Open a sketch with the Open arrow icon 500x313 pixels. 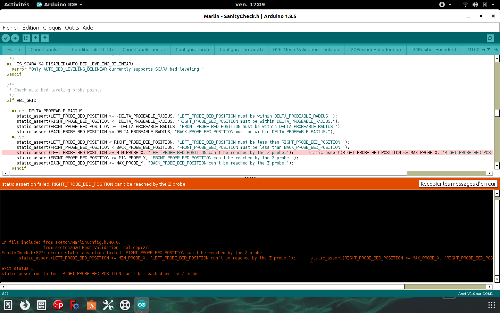point(35,38)
